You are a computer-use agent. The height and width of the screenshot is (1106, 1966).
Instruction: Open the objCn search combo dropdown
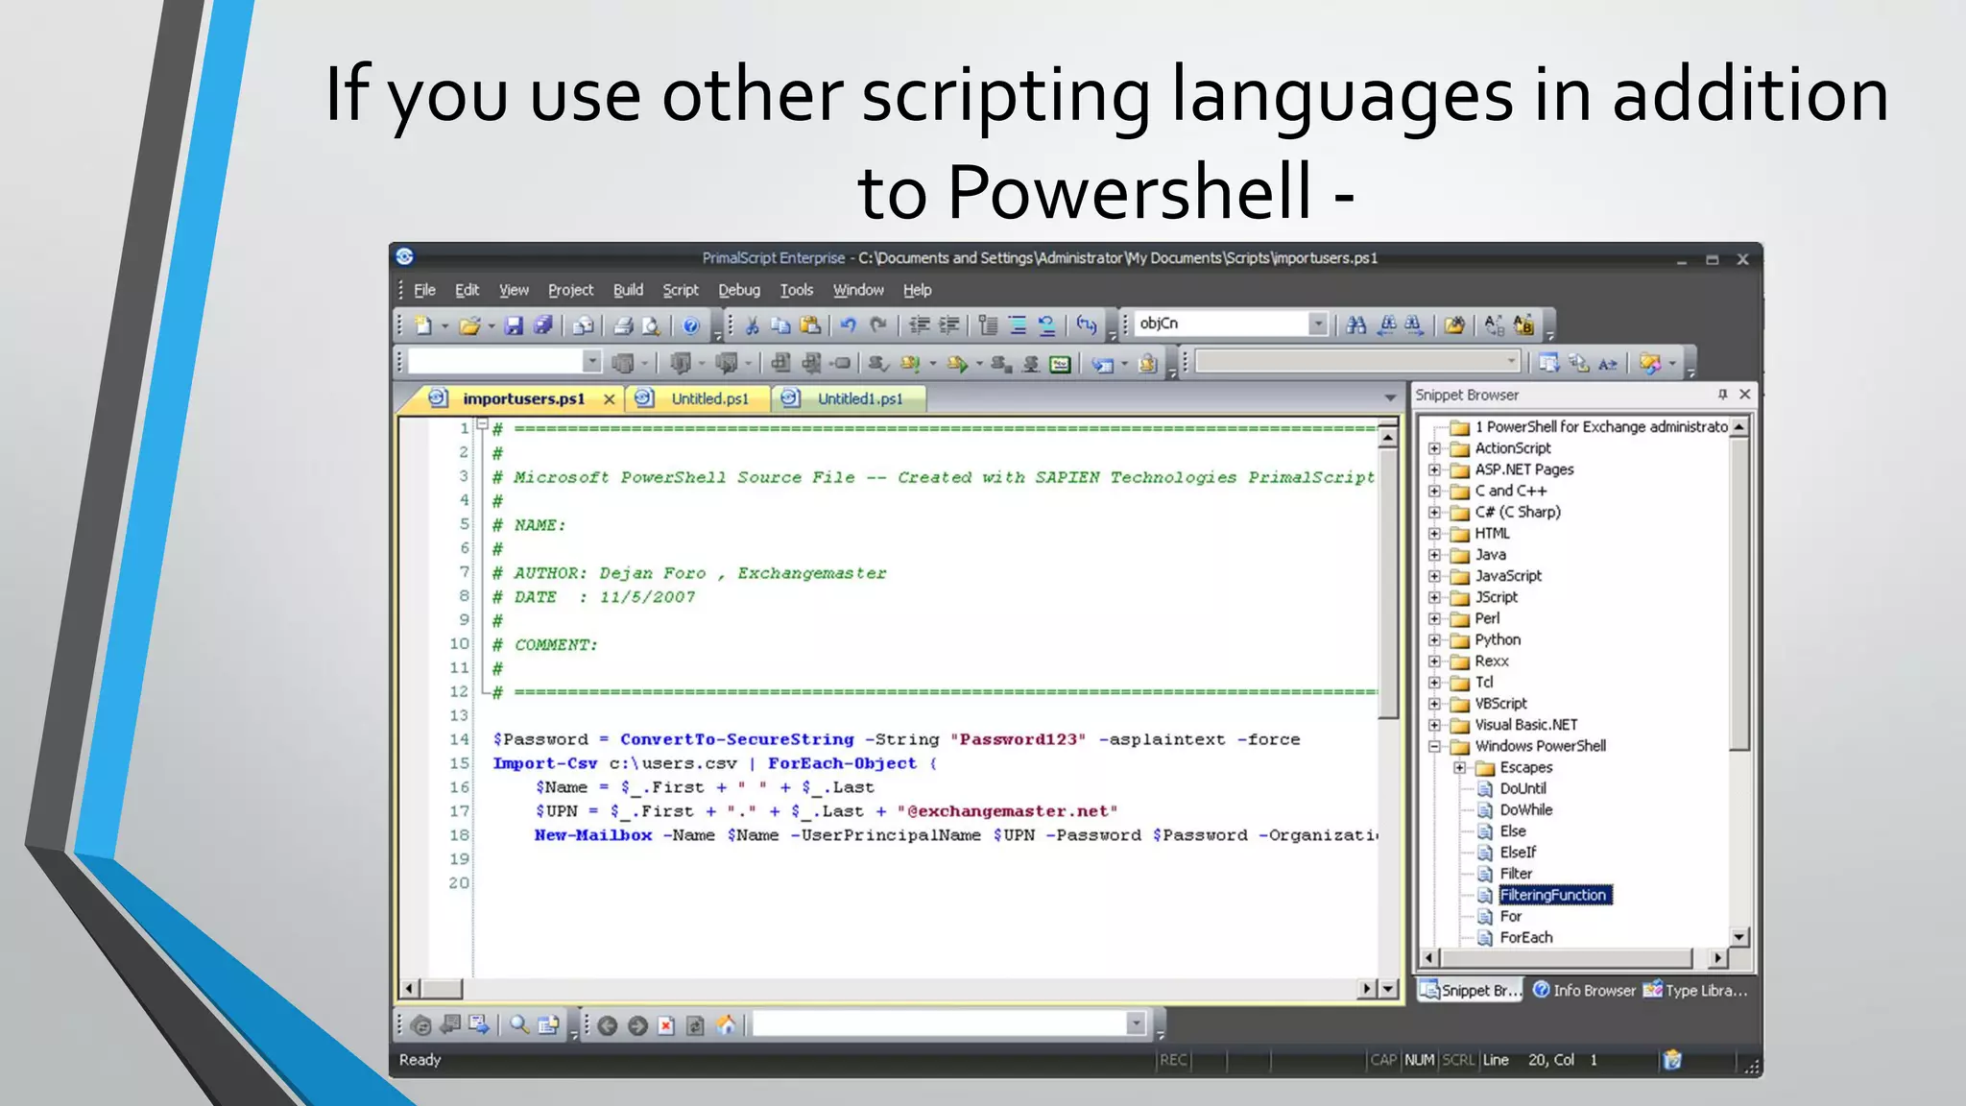coord(1318,325)
